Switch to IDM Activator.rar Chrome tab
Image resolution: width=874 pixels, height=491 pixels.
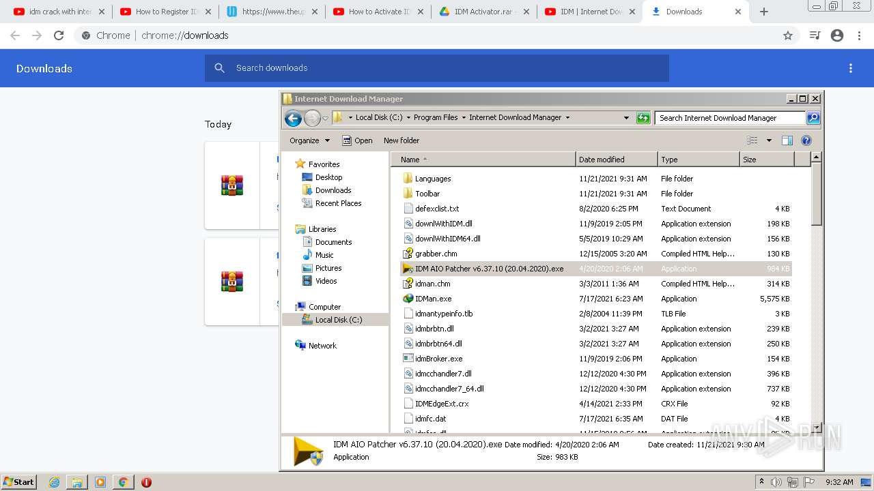(485, 12)
